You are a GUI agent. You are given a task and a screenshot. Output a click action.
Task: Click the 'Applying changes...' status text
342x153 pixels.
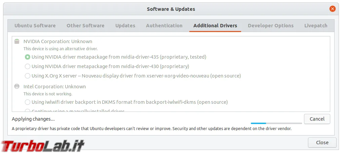[33, 119]
